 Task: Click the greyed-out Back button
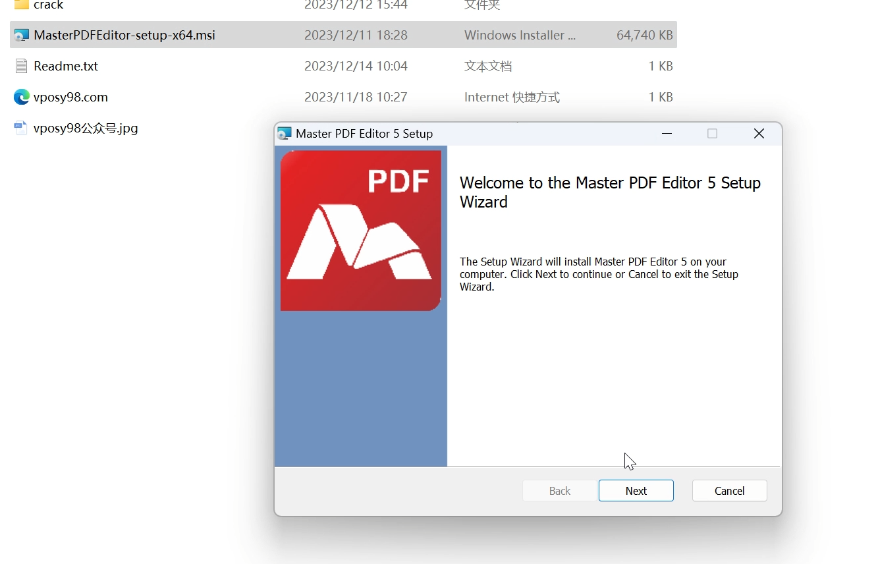point(559,491)
